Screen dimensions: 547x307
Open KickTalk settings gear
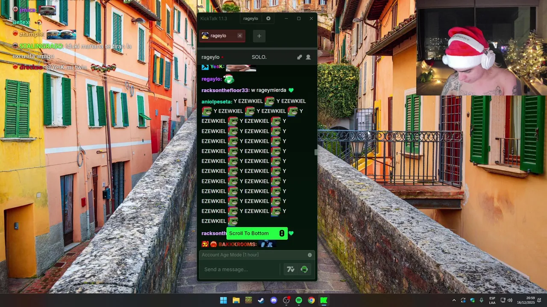pos(268,19)
